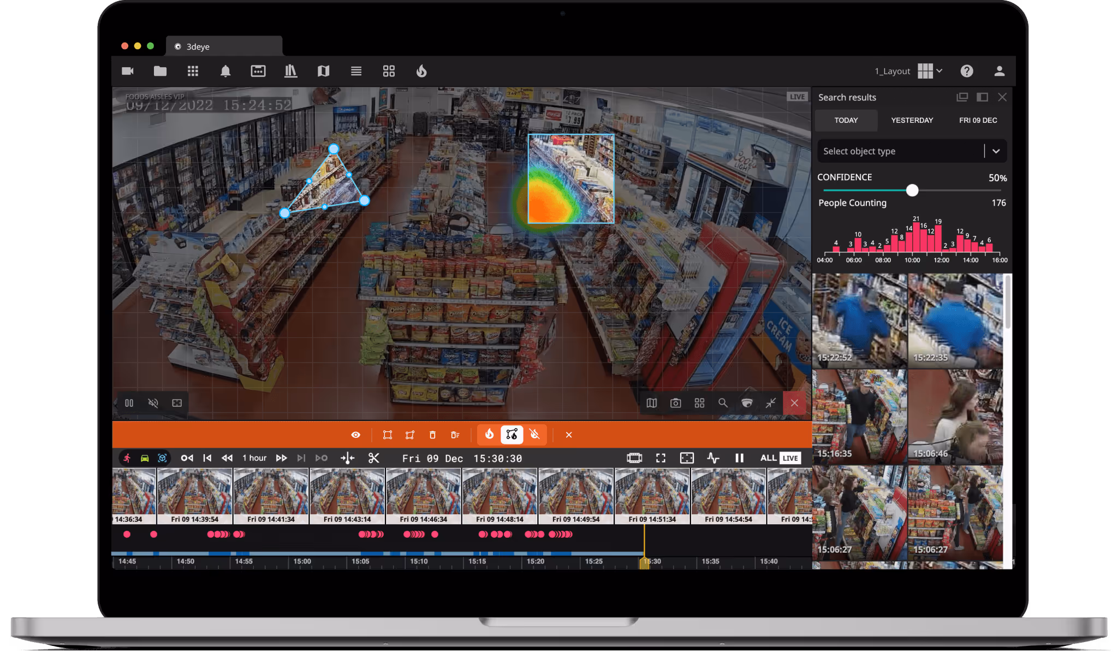Unmute the camera audio
Image resolution: width=1118 pixels, height=653 pixels.
click(153, 403)
